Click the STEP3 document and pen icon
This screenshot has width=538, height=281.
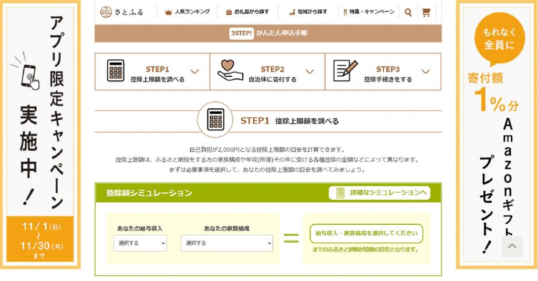pyautogui.click(x=345, y=71)
